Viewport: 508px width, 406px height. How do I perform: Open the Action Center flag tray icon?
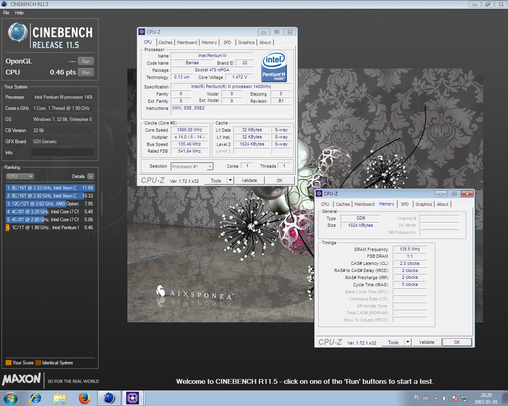click(455, 398)
